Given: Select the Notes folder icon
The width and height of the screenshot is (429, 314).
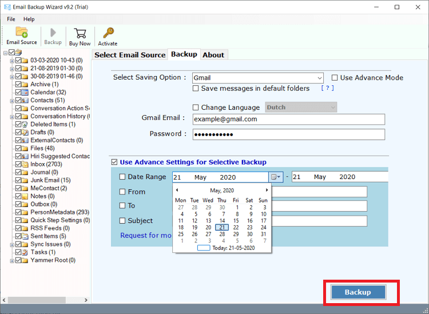Looking at the screenshot, I should [x=25, y=196].
